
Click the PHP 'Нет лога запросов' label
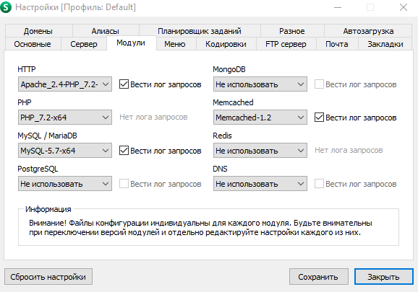click(153, 117)
